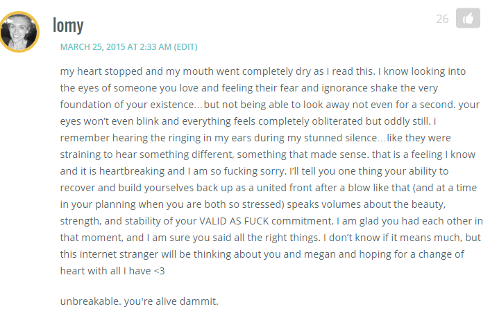
Task: Select the '<3' heart emoticon text
Action: (160, 271)
